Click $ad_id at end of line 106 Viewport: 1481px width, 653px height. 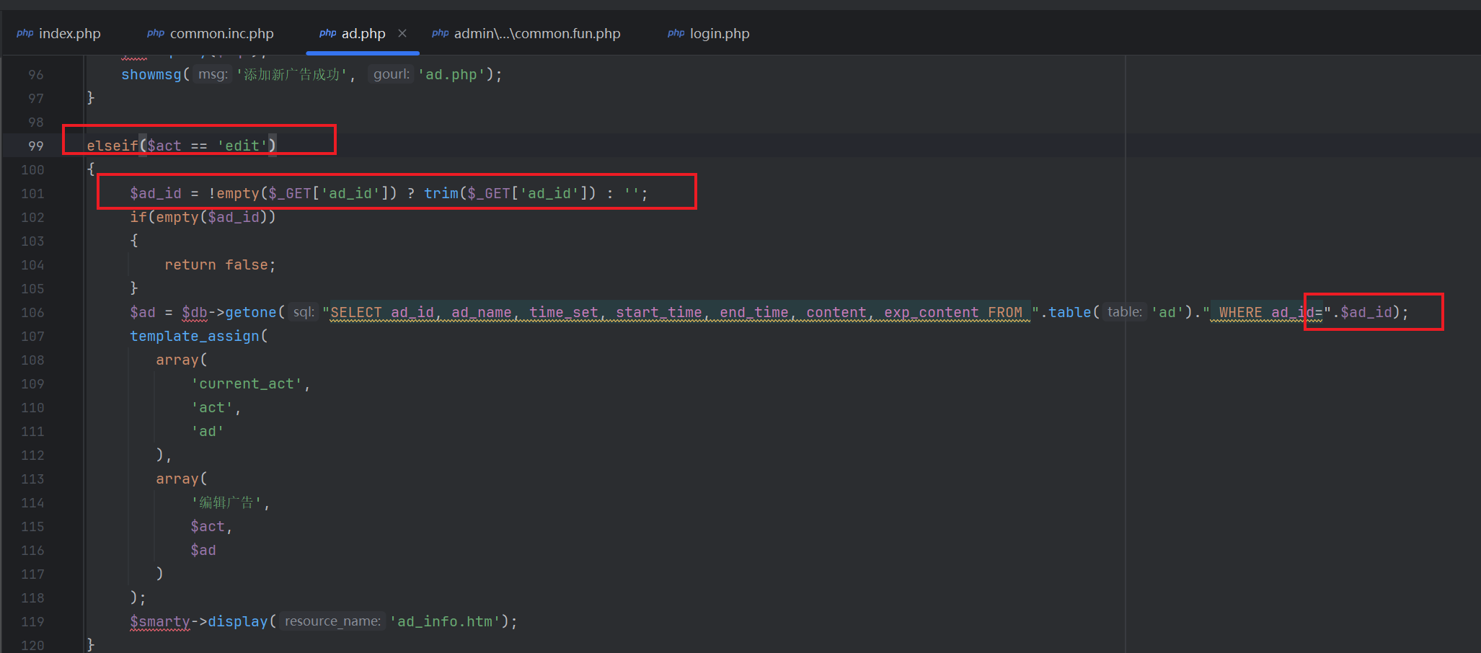click(x=1366, y=312)
